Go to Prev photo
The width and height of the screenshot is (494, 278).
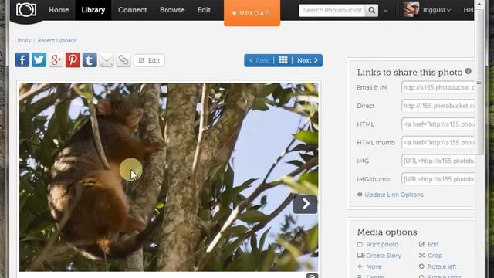pos(259,60)
